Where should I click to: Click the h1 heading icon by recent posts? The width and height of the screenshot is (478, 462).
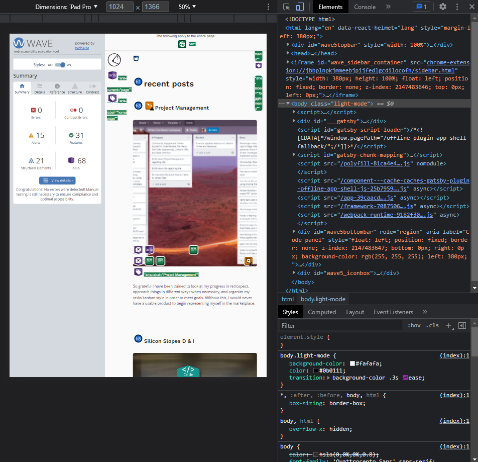pyautogui.click(x=139, y=82)
